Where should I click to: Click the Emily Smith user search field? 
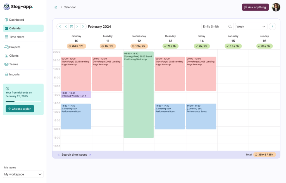pyautogui.click(x=214, y=27)
